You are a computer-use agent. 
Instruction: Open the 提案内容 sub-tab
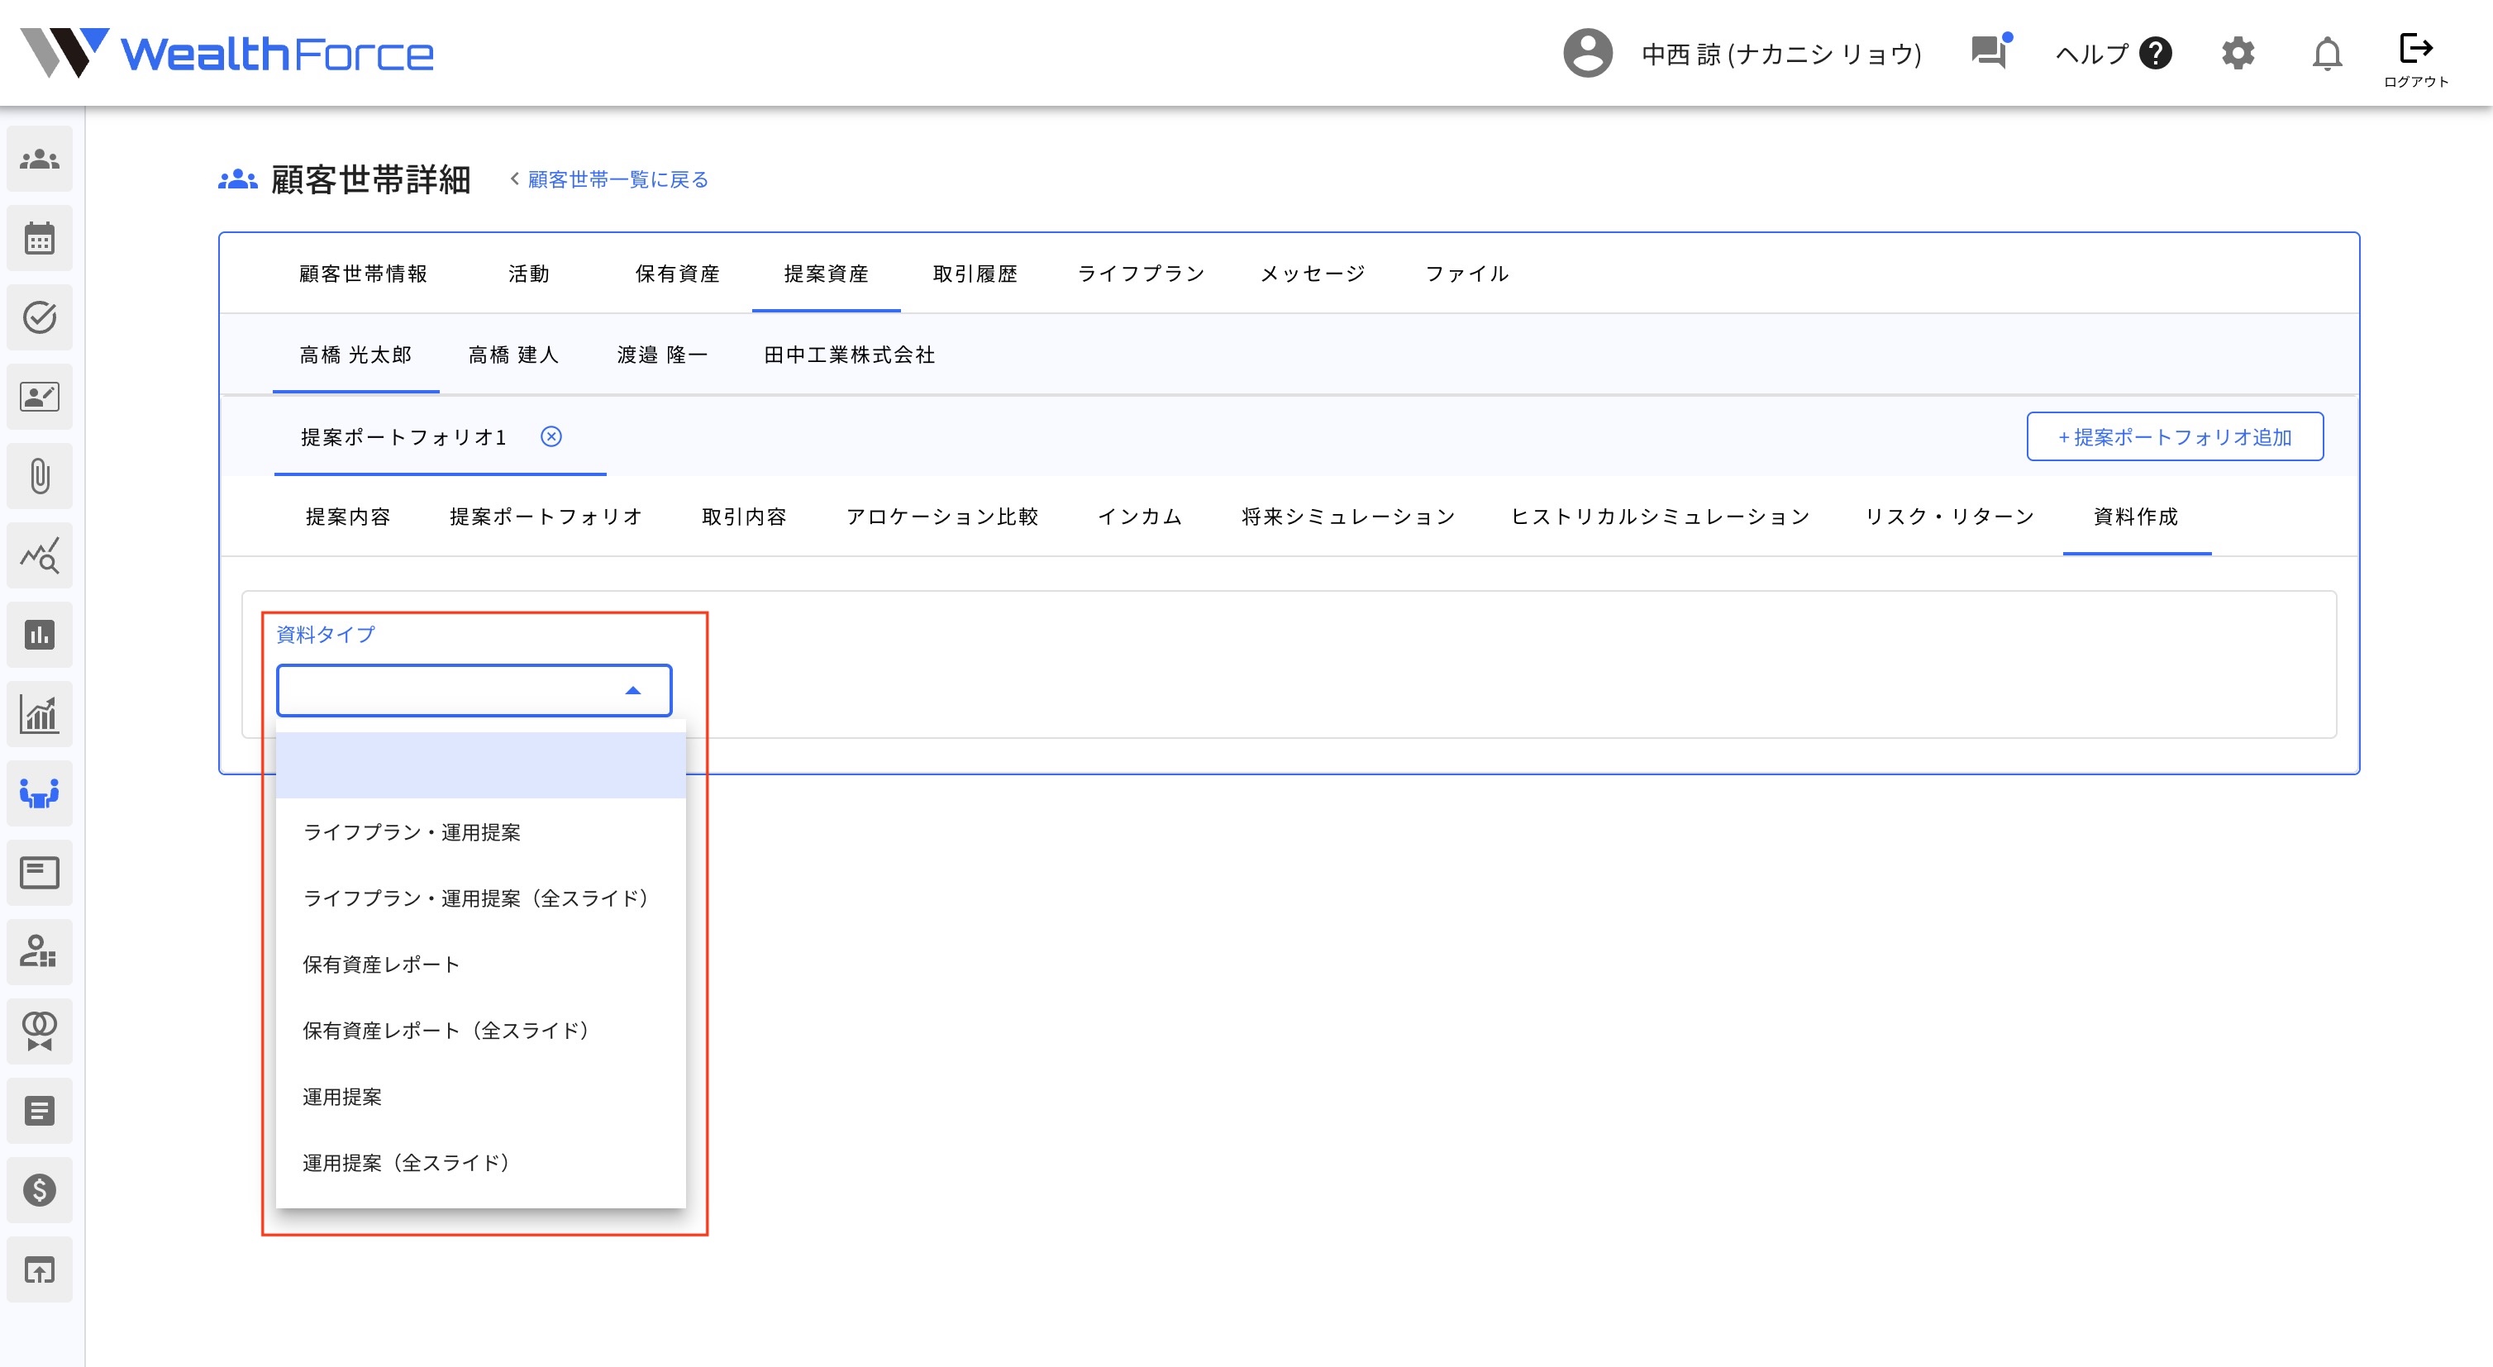[x=347, y=517]
